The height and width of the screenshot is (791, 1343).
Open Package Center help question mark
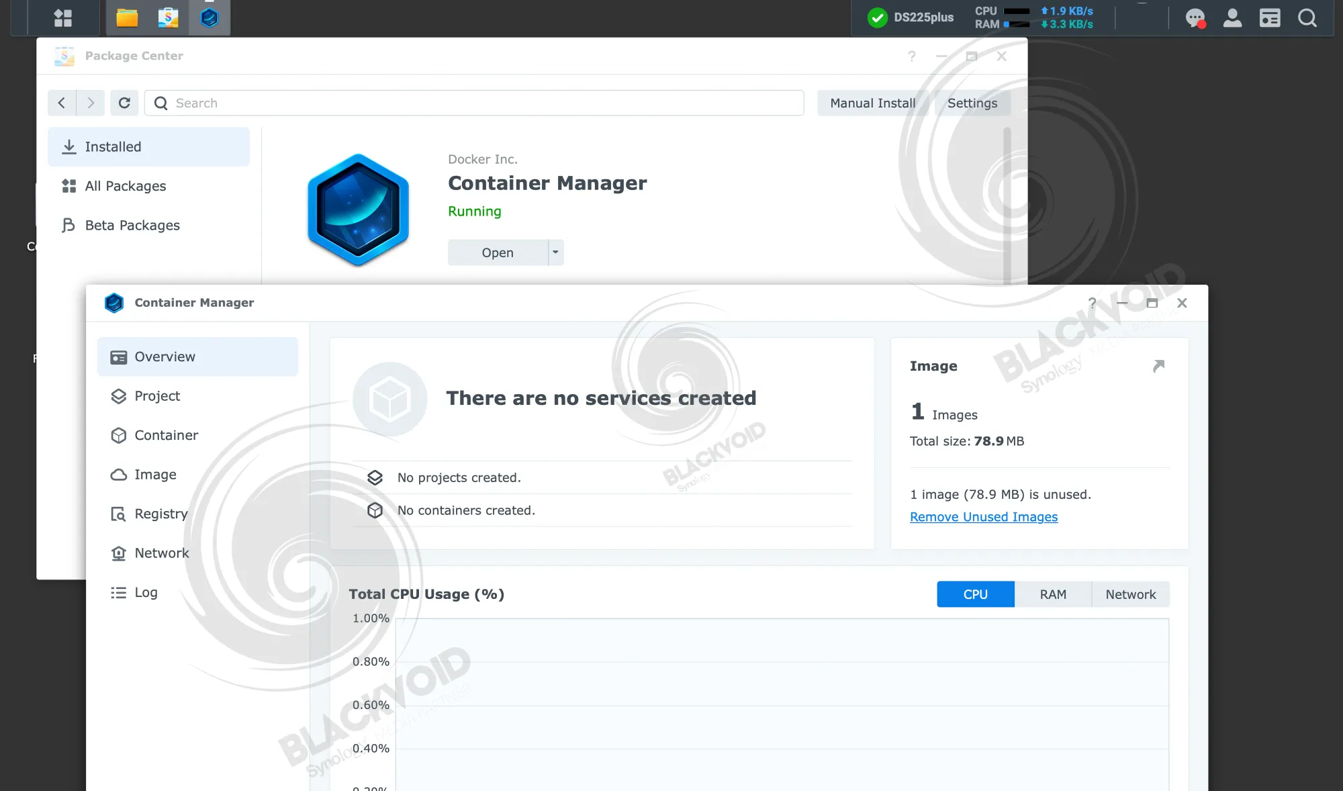coord(912,56)
